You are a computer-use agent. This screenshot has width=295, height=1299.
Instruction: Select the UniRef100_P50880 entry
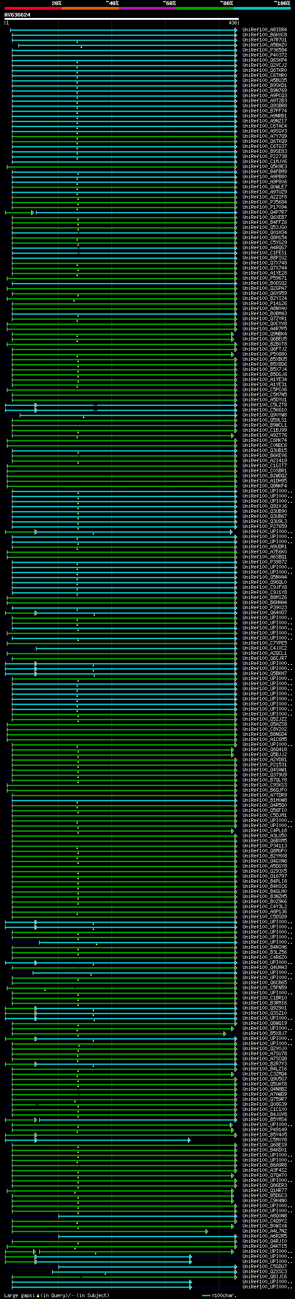point(265,354)
